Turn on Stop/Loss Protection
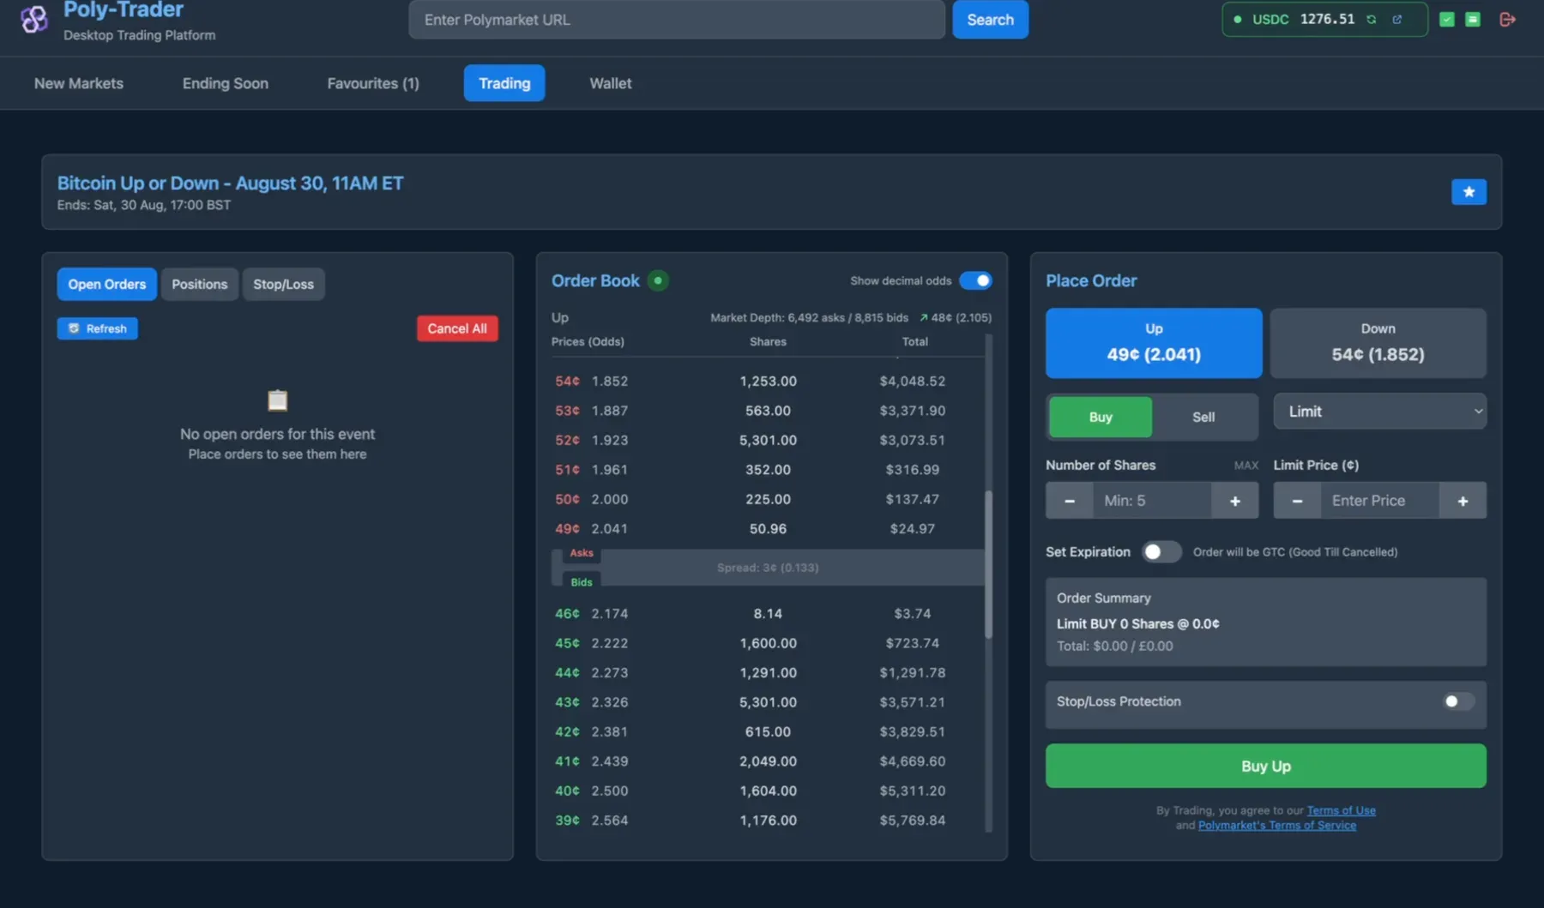Viewport: 1544px width, 908px height. pyautogui.click(x=1458, y=701)
